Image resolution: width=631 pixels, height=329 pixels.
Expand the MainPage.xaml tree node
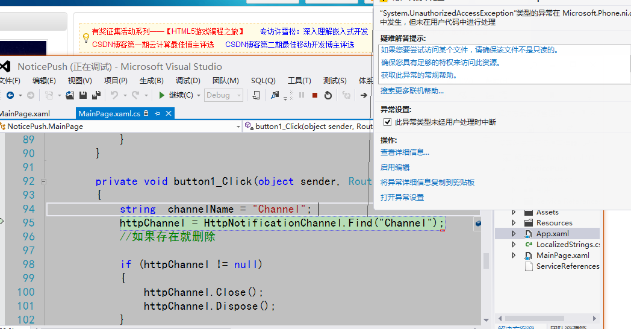514,255
